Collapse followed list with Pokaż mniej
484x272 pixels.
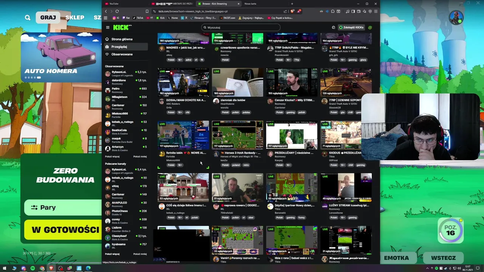[x=140, y=156]
